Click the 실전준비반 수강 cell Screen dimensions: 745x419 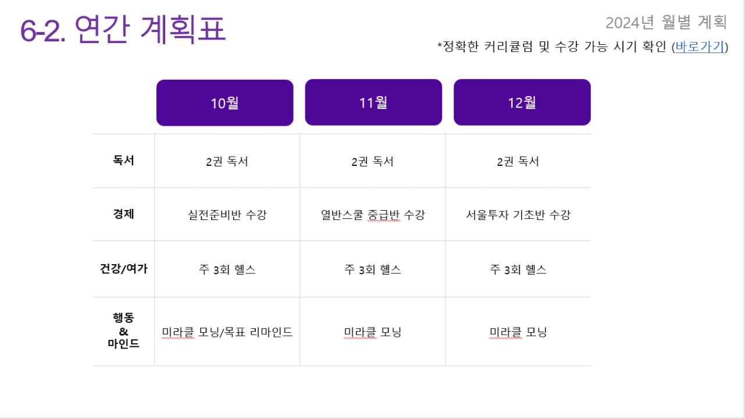227,214
